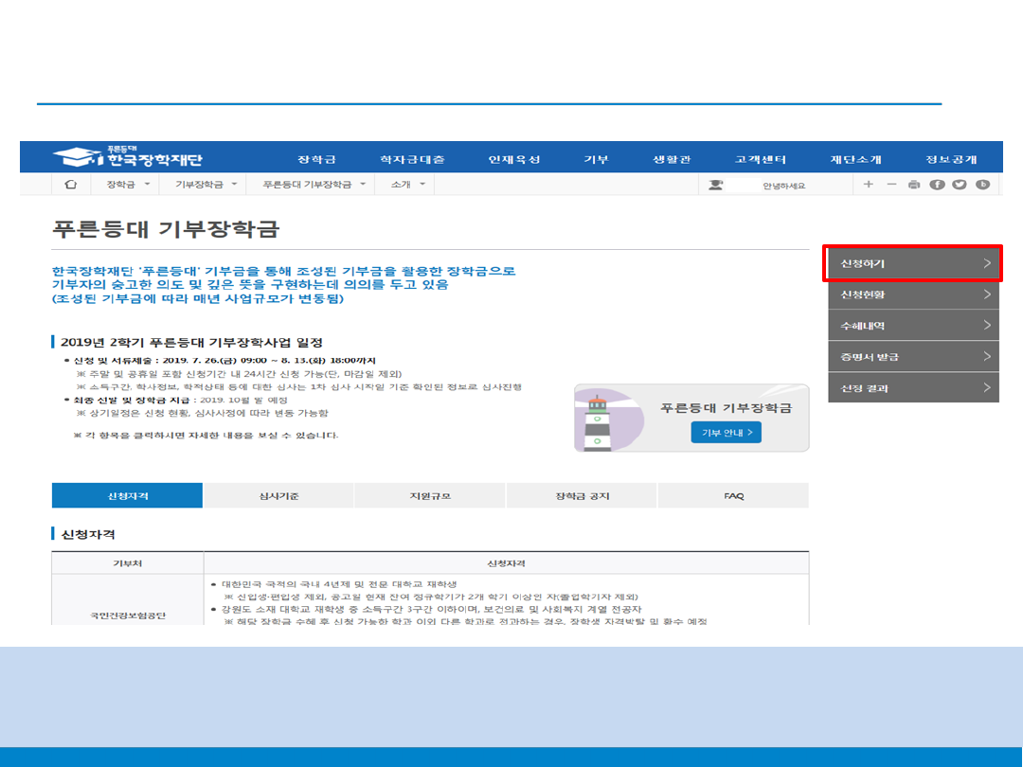1023x767 pixels.
Task: Open the 소개 breadcrumb dropdown
Action: [x=407, y=185]
